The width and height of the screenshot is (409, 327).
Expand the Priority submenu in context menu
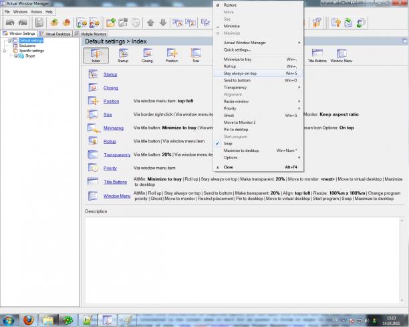click(259, 108)
